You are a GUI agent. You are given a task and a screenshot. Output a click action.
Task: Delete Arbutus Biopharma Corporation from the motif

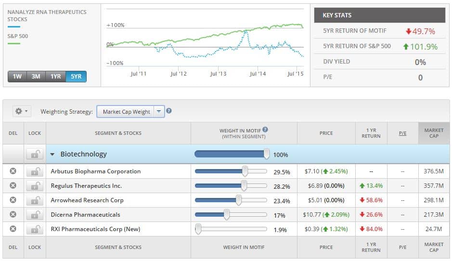point(13,171)
